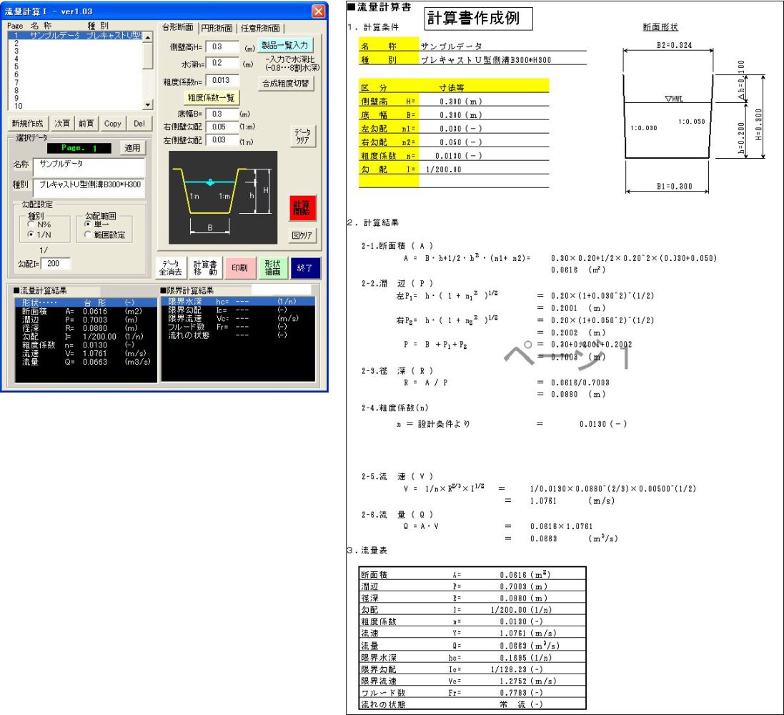
Task: Select page row 1 サンプルデータ in list
Action: (x=76, y=36)
